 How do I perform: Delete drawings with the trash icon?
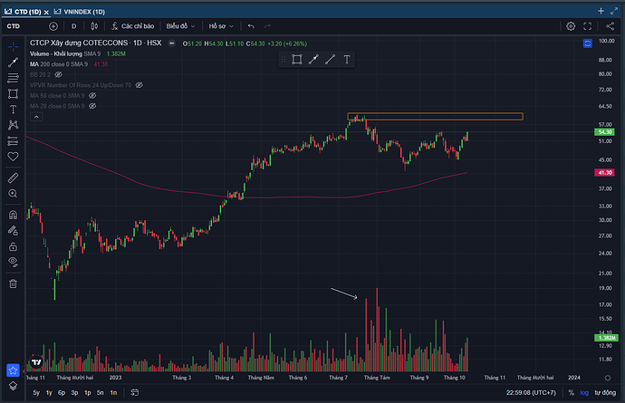13,283
